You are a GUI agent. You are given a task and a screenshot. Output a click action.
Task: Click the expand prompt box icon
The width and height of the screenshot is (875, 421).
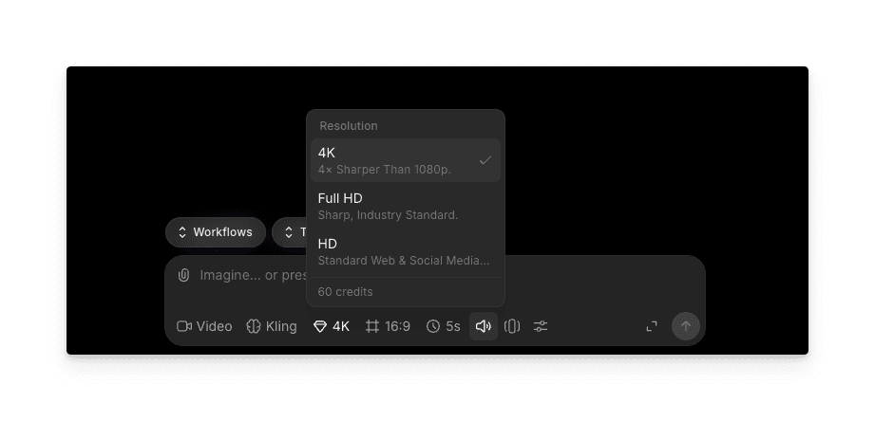click(652, 326)
